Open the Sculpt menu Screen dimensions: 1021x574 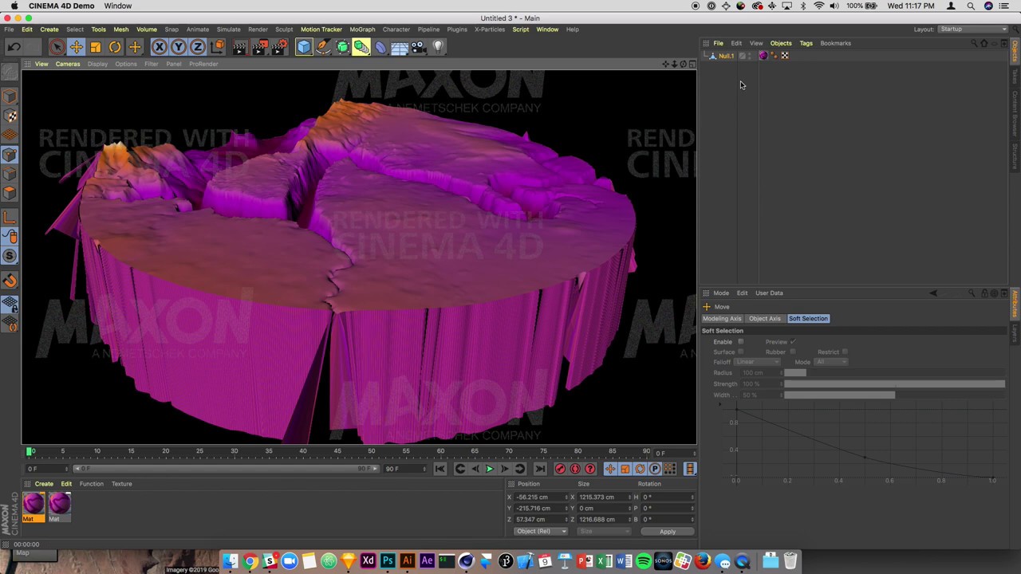click(x=284, y=29)
